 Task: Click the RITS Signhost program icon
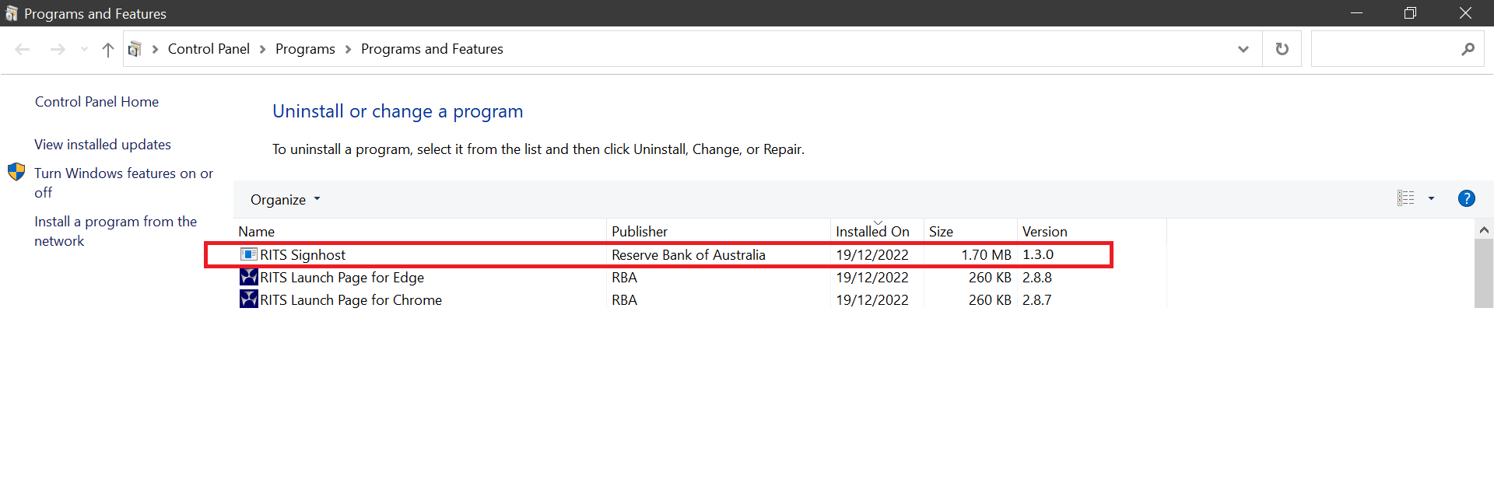(x=248, y=254)
